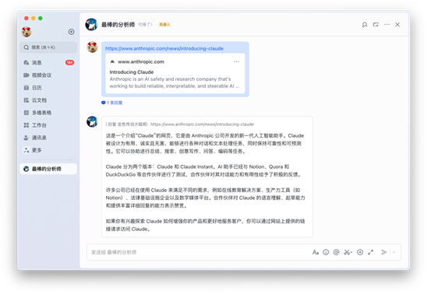Image resolution: width=427 pixels, height=294 pixels.
Task: Open the 工作台 workplace
Action: click(x=48, y=125)
